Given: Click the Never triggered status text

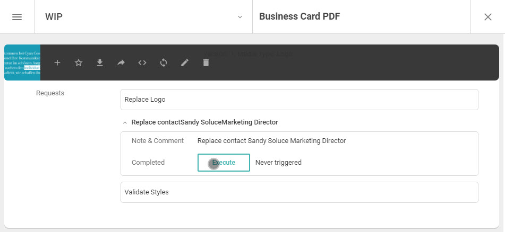Looking at the screenshot, I should click(x=278, y=163).
